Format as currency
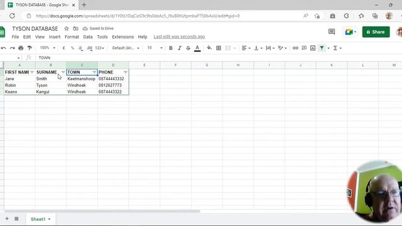 [x=64, y=48]
